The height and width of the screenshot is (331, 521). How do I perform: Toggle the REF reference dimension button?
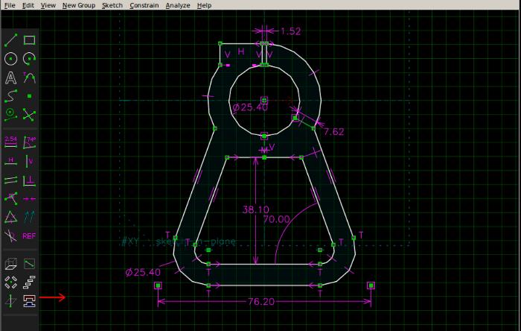pos(29,236)
